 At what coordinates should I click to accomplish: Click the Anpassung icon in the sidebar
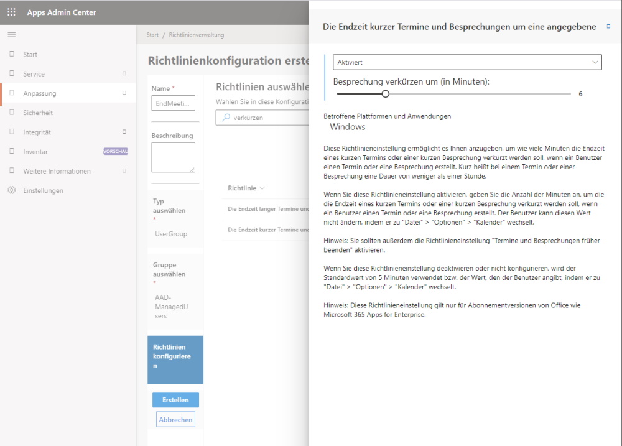[x=11, y=93]
